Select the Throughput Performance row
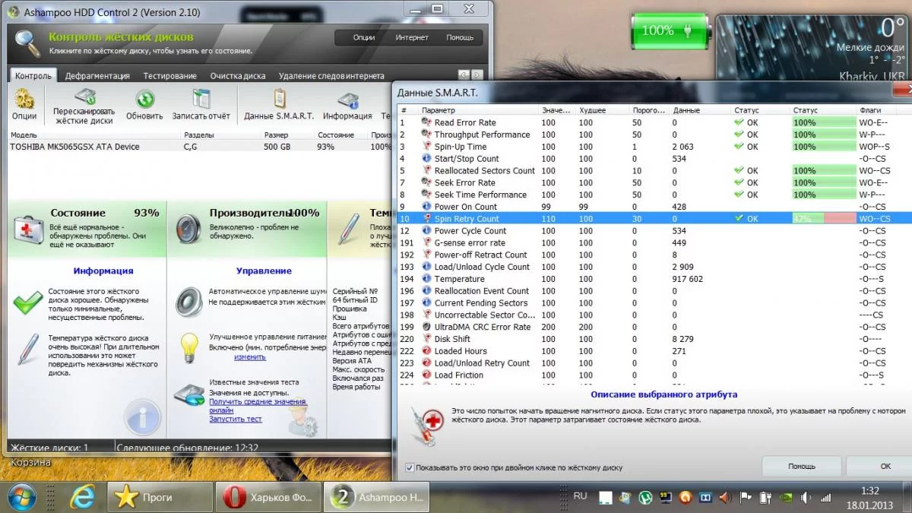Screen dimensions: 912x513 tap(654, 135)
